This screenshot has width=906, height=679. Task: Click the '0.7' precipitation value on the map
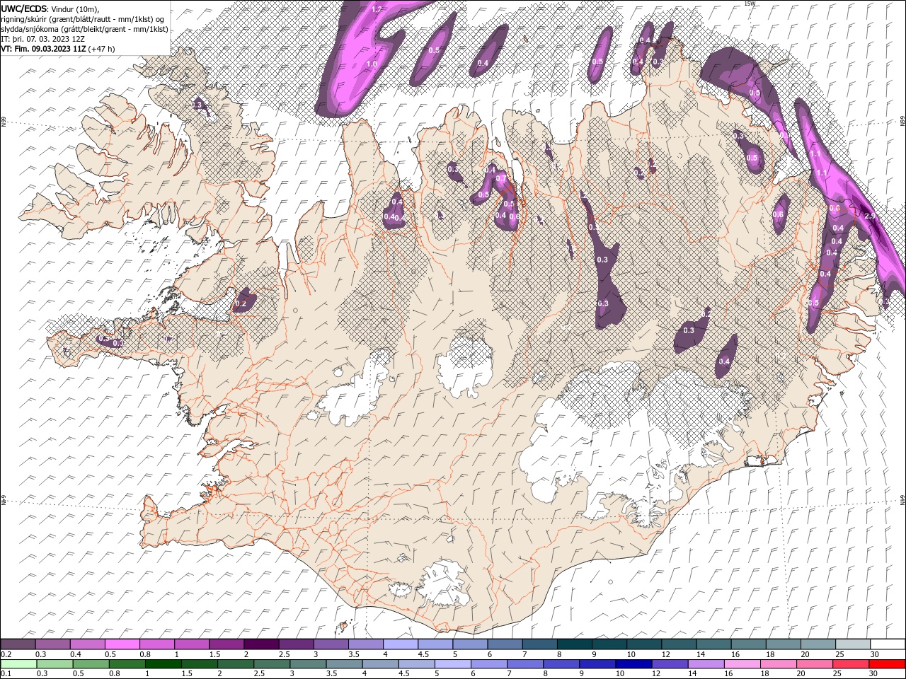point(501,179)
